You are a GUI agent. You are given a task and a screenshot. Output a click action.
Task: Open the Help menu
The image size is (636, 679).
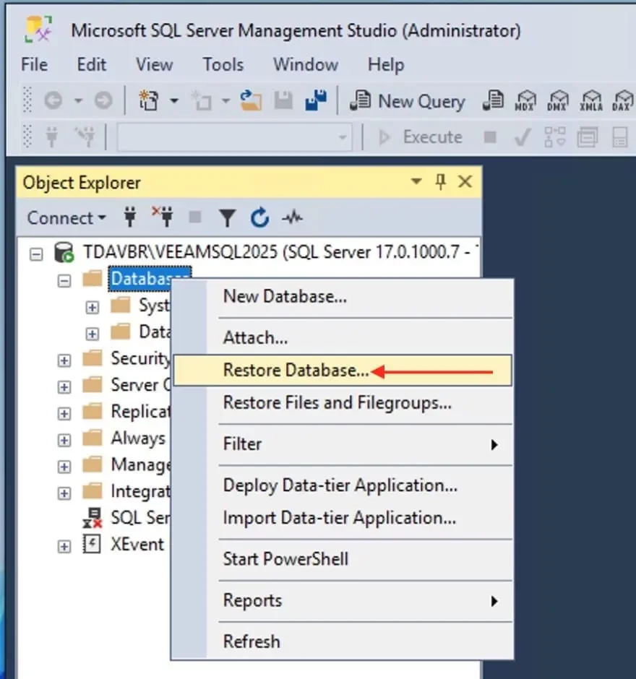(386, 64)
